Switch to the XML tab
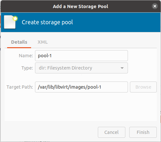Screen dimensions: 161x142 [42, 42]
